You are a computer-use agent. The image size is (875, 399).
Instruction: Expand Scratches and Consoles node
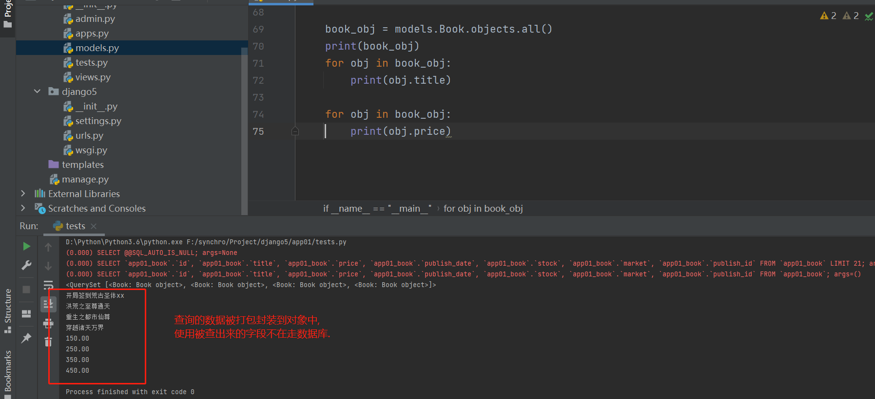click(x=23, y=208)
